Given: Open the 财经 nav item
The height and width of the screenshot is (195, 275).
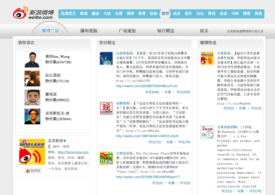Looking at the screenshot, I should pyautogui.click(x=154, y=13).
